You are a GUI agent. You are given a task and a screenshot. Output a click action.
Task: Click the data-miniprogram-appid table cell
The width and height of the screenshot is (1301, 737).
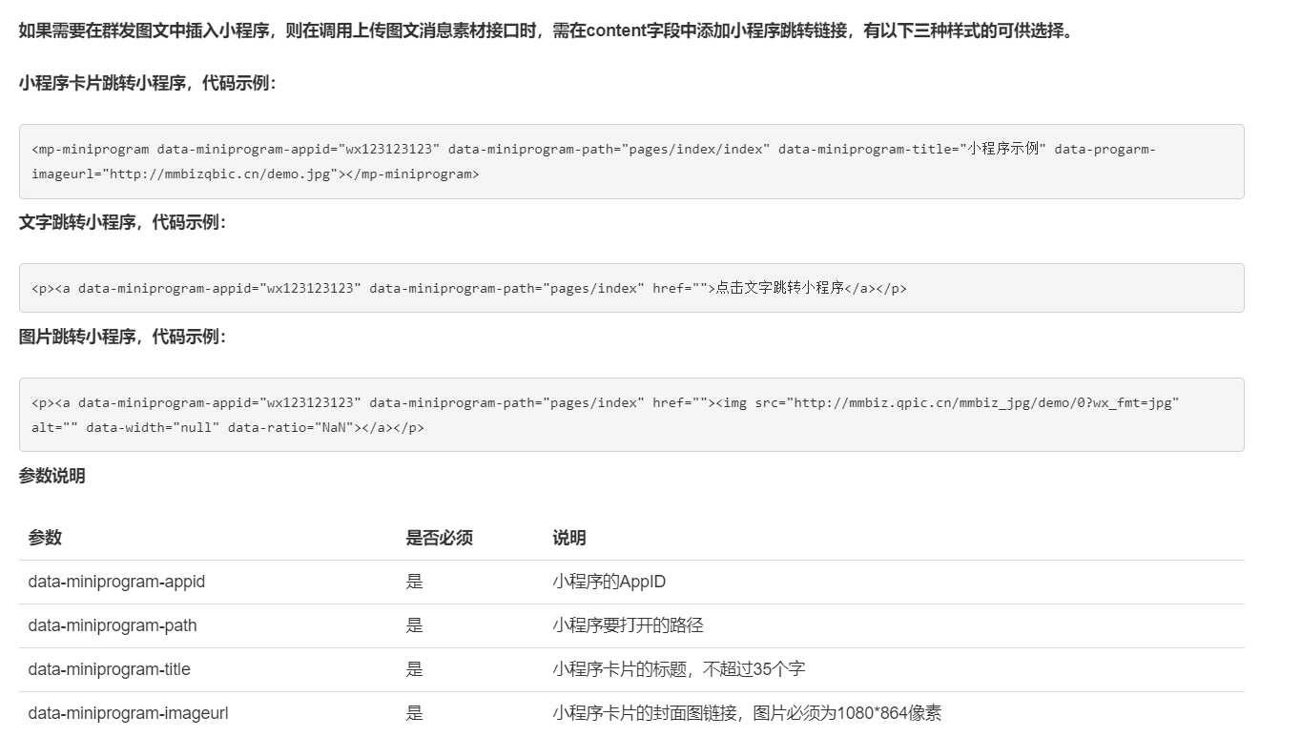pyautogui.click(x=116, y=582)
